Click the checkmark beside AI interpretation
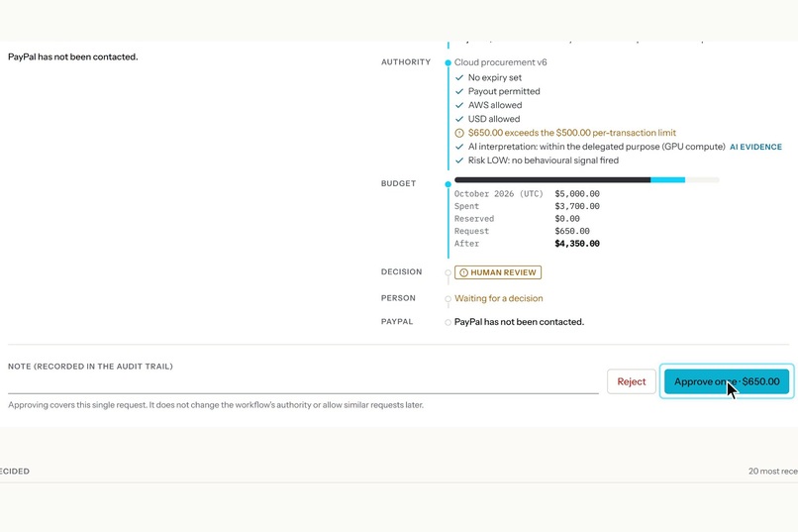Image resolution: width=798 pixels, height=532 pixels. (x=459, y=147)
